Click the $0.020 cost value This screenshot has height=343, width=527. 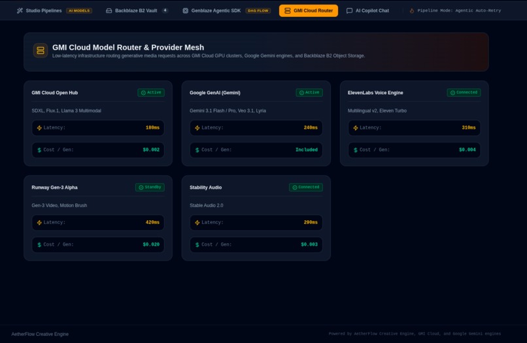151,244
